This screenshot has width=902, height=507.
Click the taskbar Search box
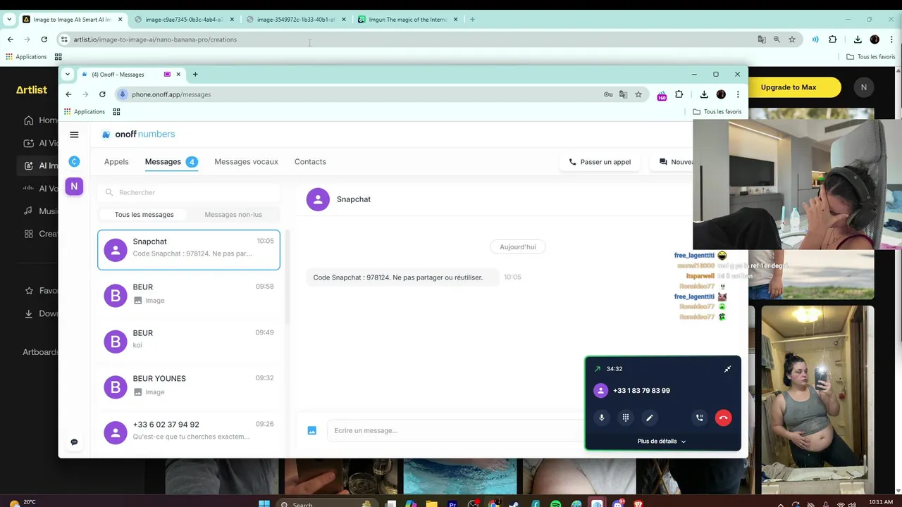click(x=326, y=504)
